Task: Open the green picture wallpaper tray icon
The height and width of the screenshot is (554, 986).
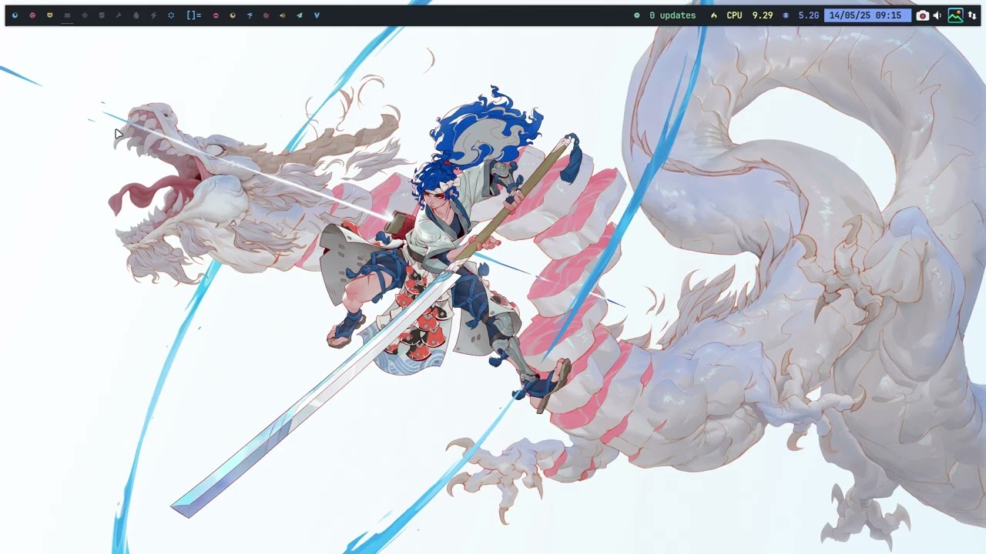Action: (955, 15)
